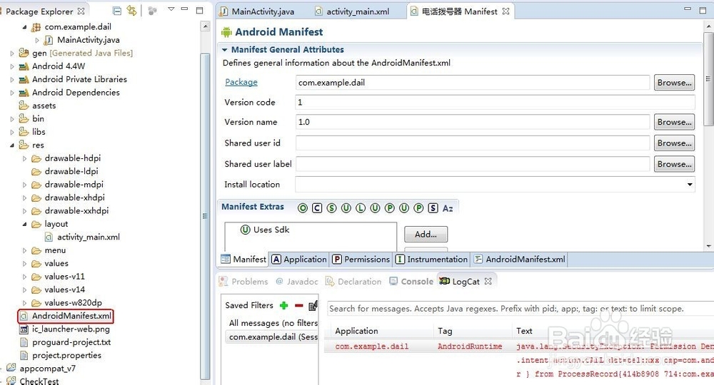Screen dimensions: 714x385
Task: Switch to the Declaration view
Action: [x=353, y=282]
